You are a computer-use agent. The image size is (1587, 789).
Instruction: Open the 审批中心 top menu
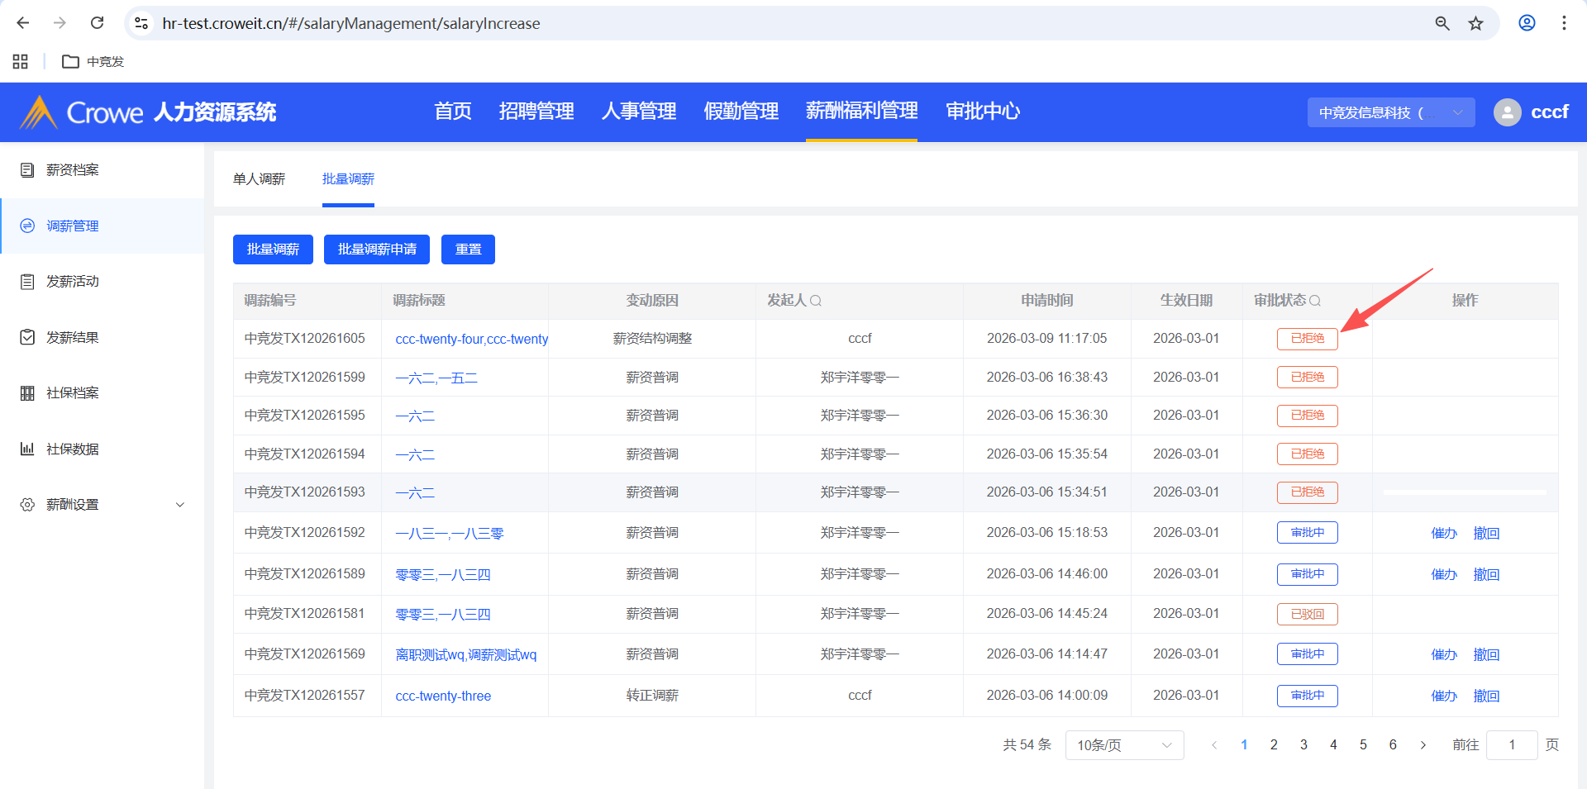pyautogui.click(x=982, y=112)
